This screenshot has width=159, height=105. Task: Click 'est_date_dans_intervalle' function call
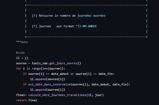click(49, 84)
